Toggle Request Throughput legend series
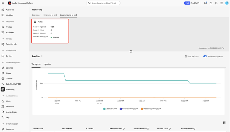Screen dimensions: 230x132 tap(129, 109)
